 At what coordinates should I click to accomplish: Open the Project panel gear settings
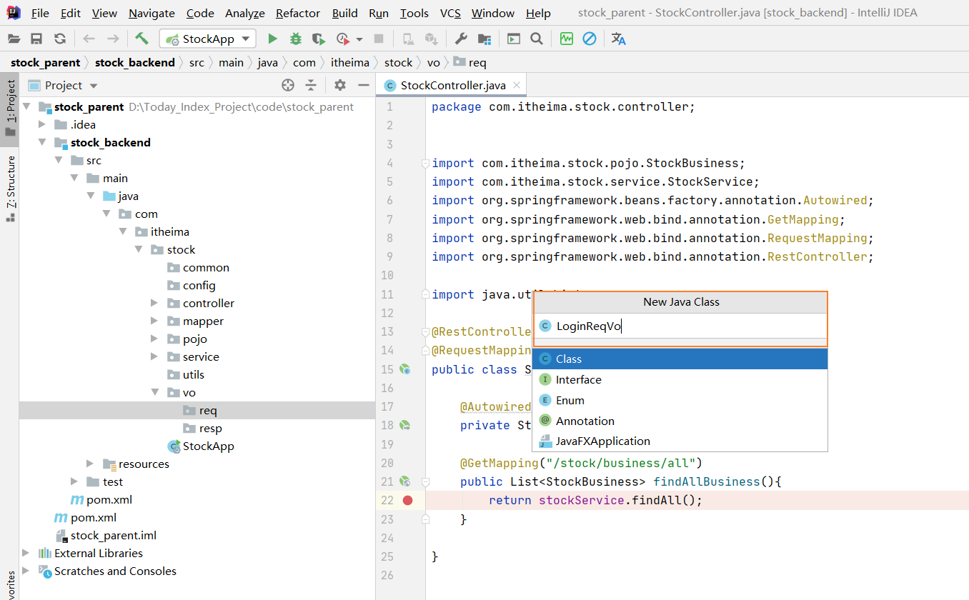(x=340, y=85)
